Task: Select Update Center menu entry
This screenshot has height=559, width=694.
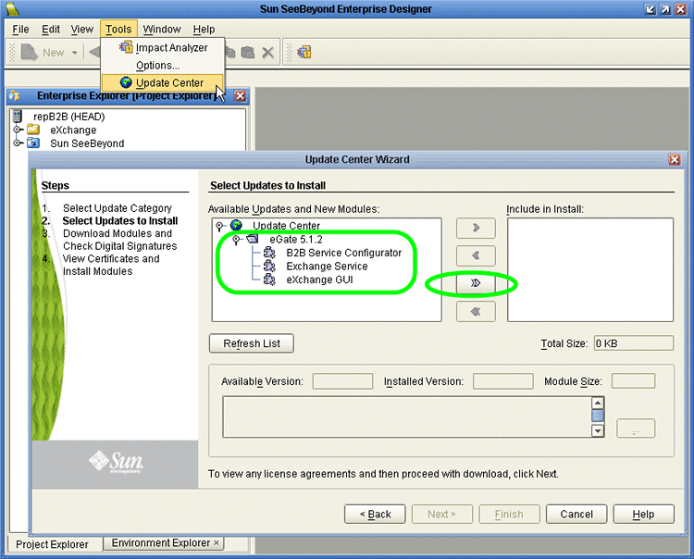Action: click(163, 82)
